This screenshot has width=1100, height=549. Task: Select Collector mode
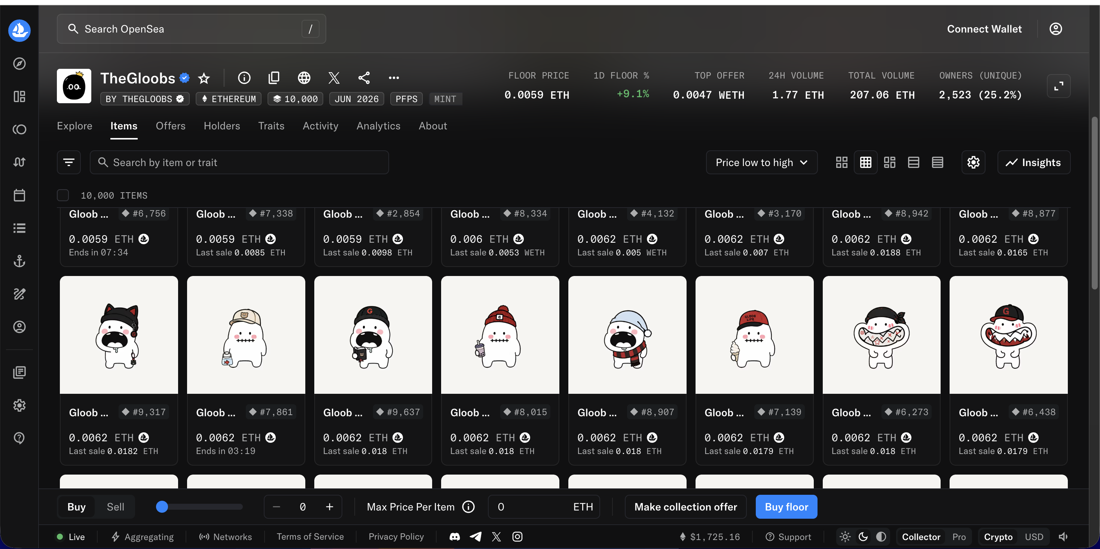tap(921, 537)
